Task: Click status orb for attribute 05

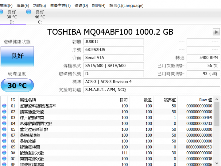Action: tap(4, 129)
